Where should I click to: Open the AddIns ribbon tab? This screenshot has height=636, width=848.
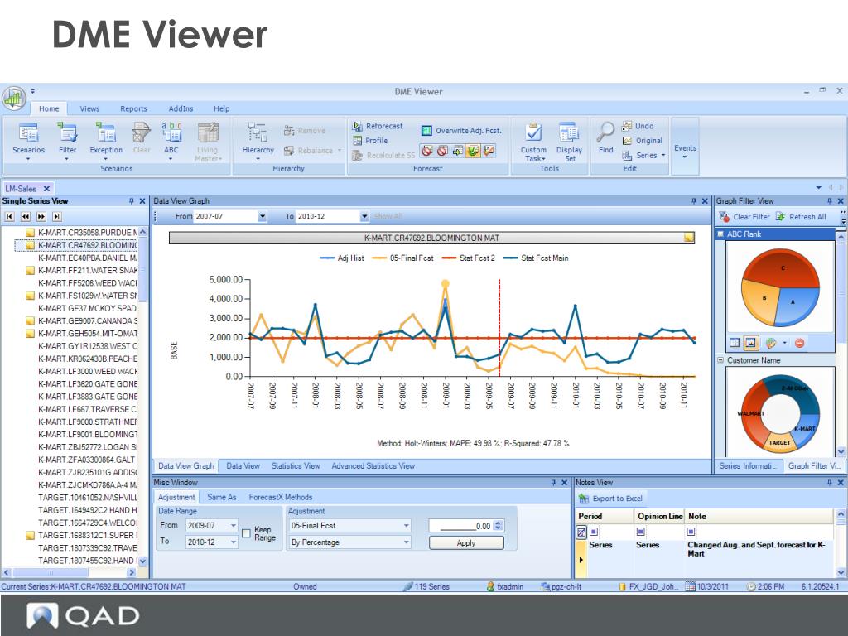coord(181,108)
